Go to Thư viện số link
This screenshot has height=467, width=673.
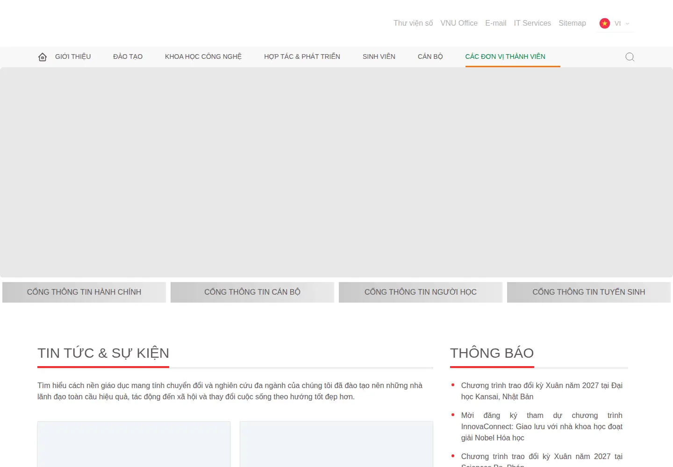(413, 23)
